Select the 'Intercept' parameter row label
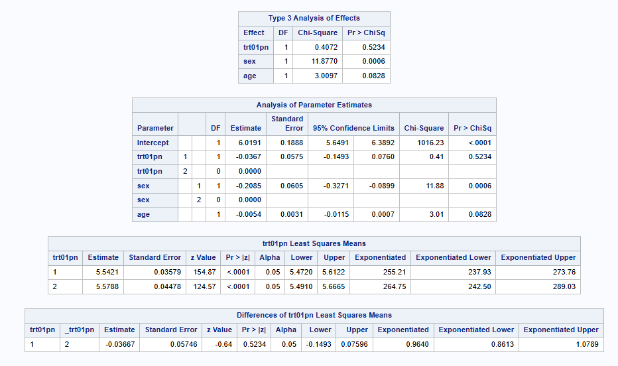618x366 pixels. coord(153,143)
